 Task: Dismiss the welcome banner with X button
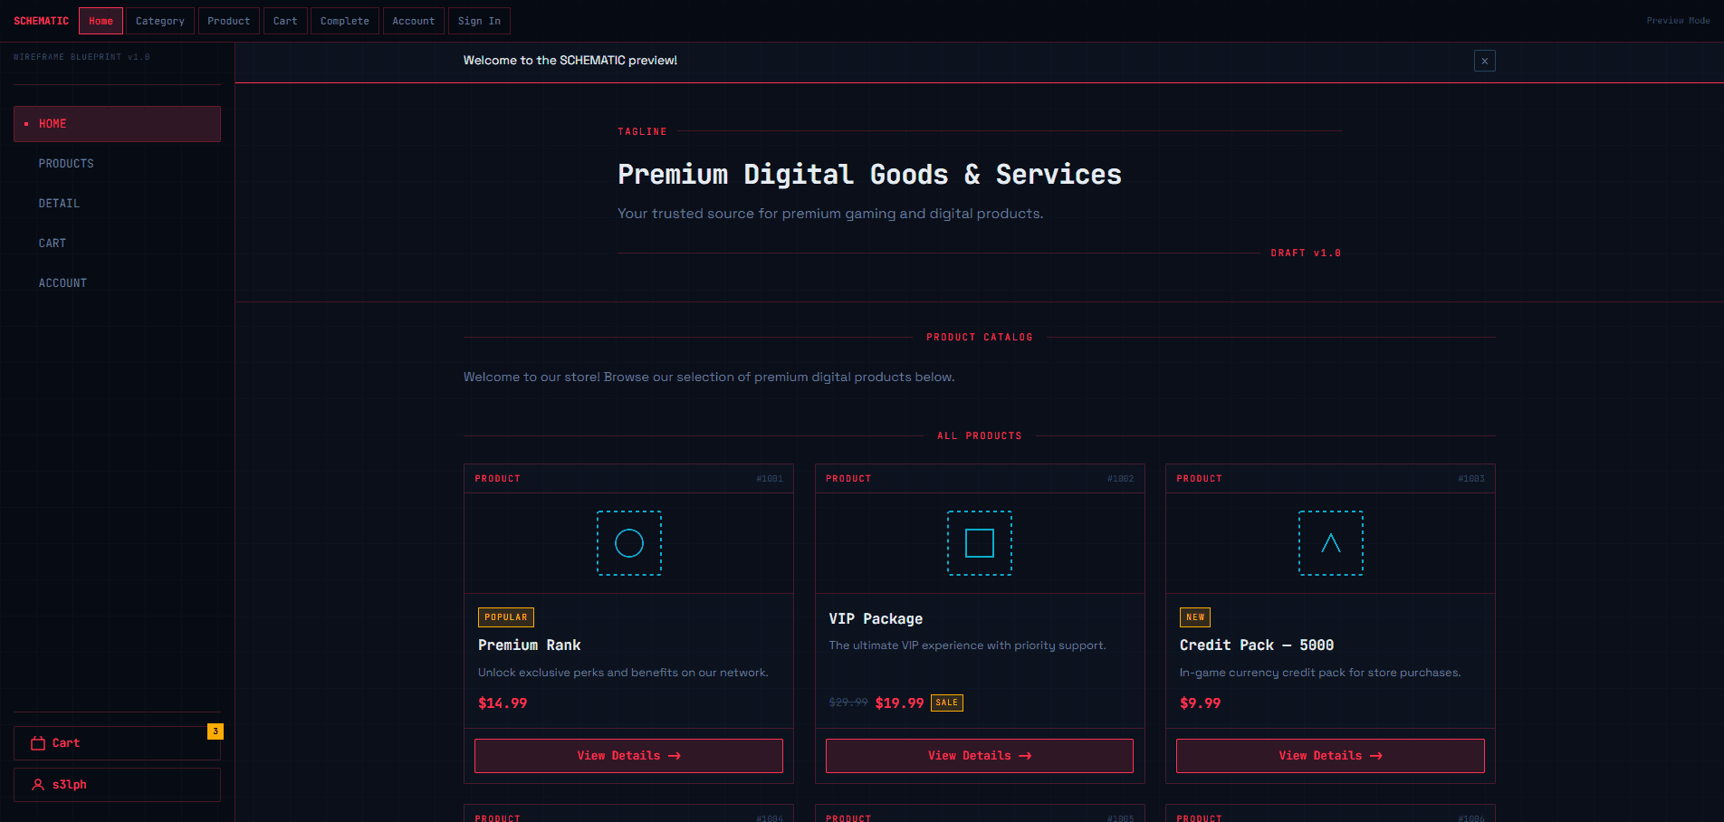[x=1485, y=61]
